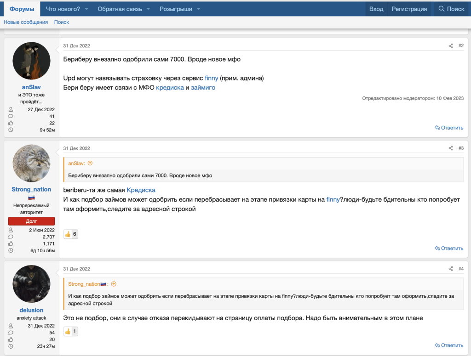The height and width of the screenshot is (356, 471).
Task: Open anSlav's avatar image
Action: 31,61
